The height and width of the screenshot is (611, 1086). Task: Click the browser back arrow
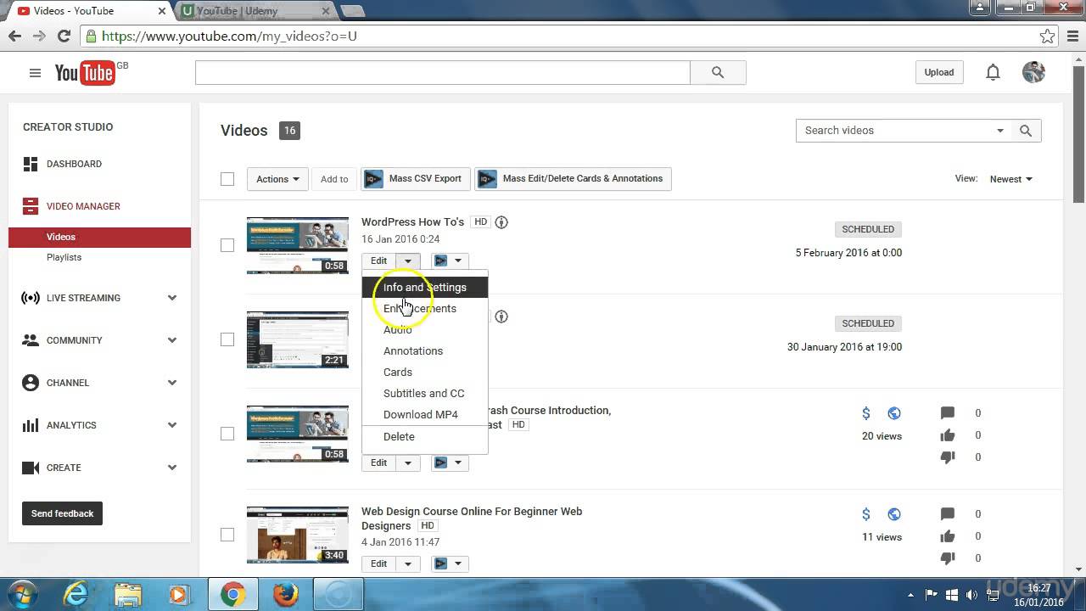14,36
